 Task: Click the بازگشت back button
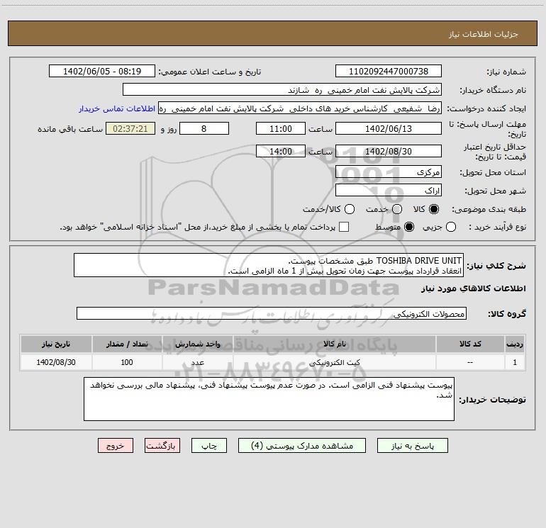pyautogui.click(x=162, y=446)
